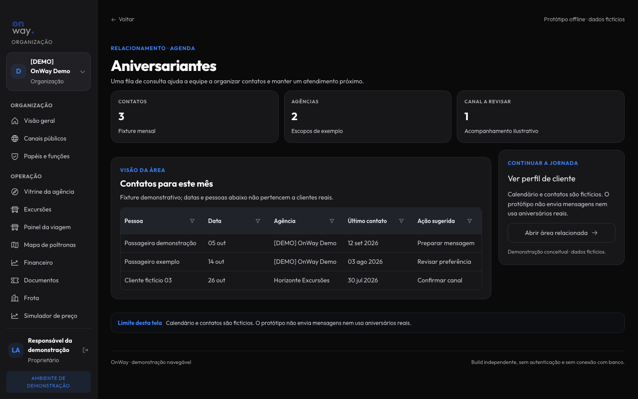Viewport: 638px width, 399px height.
Task: Click the Mapa de poltronas map icon
Action: point(15,245)
